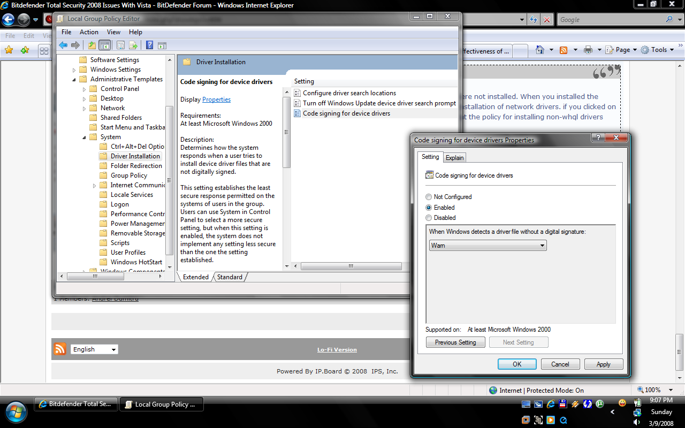This screenshot has height=428, width=685.
Task: Go back with Policy Editor blue arrow
Action: tap(63, 45)
